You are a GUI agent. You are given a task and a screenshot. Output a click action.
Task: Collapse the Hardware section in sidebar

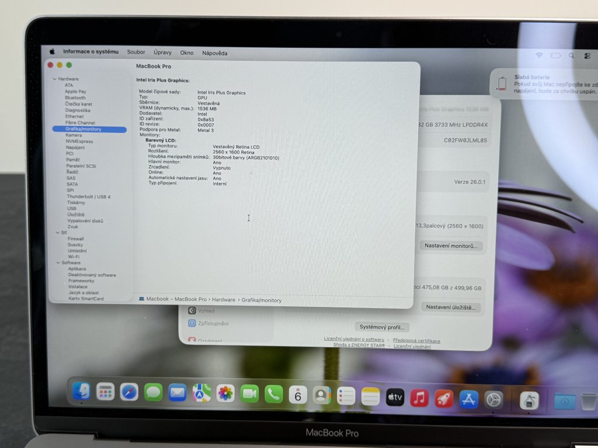54,79
